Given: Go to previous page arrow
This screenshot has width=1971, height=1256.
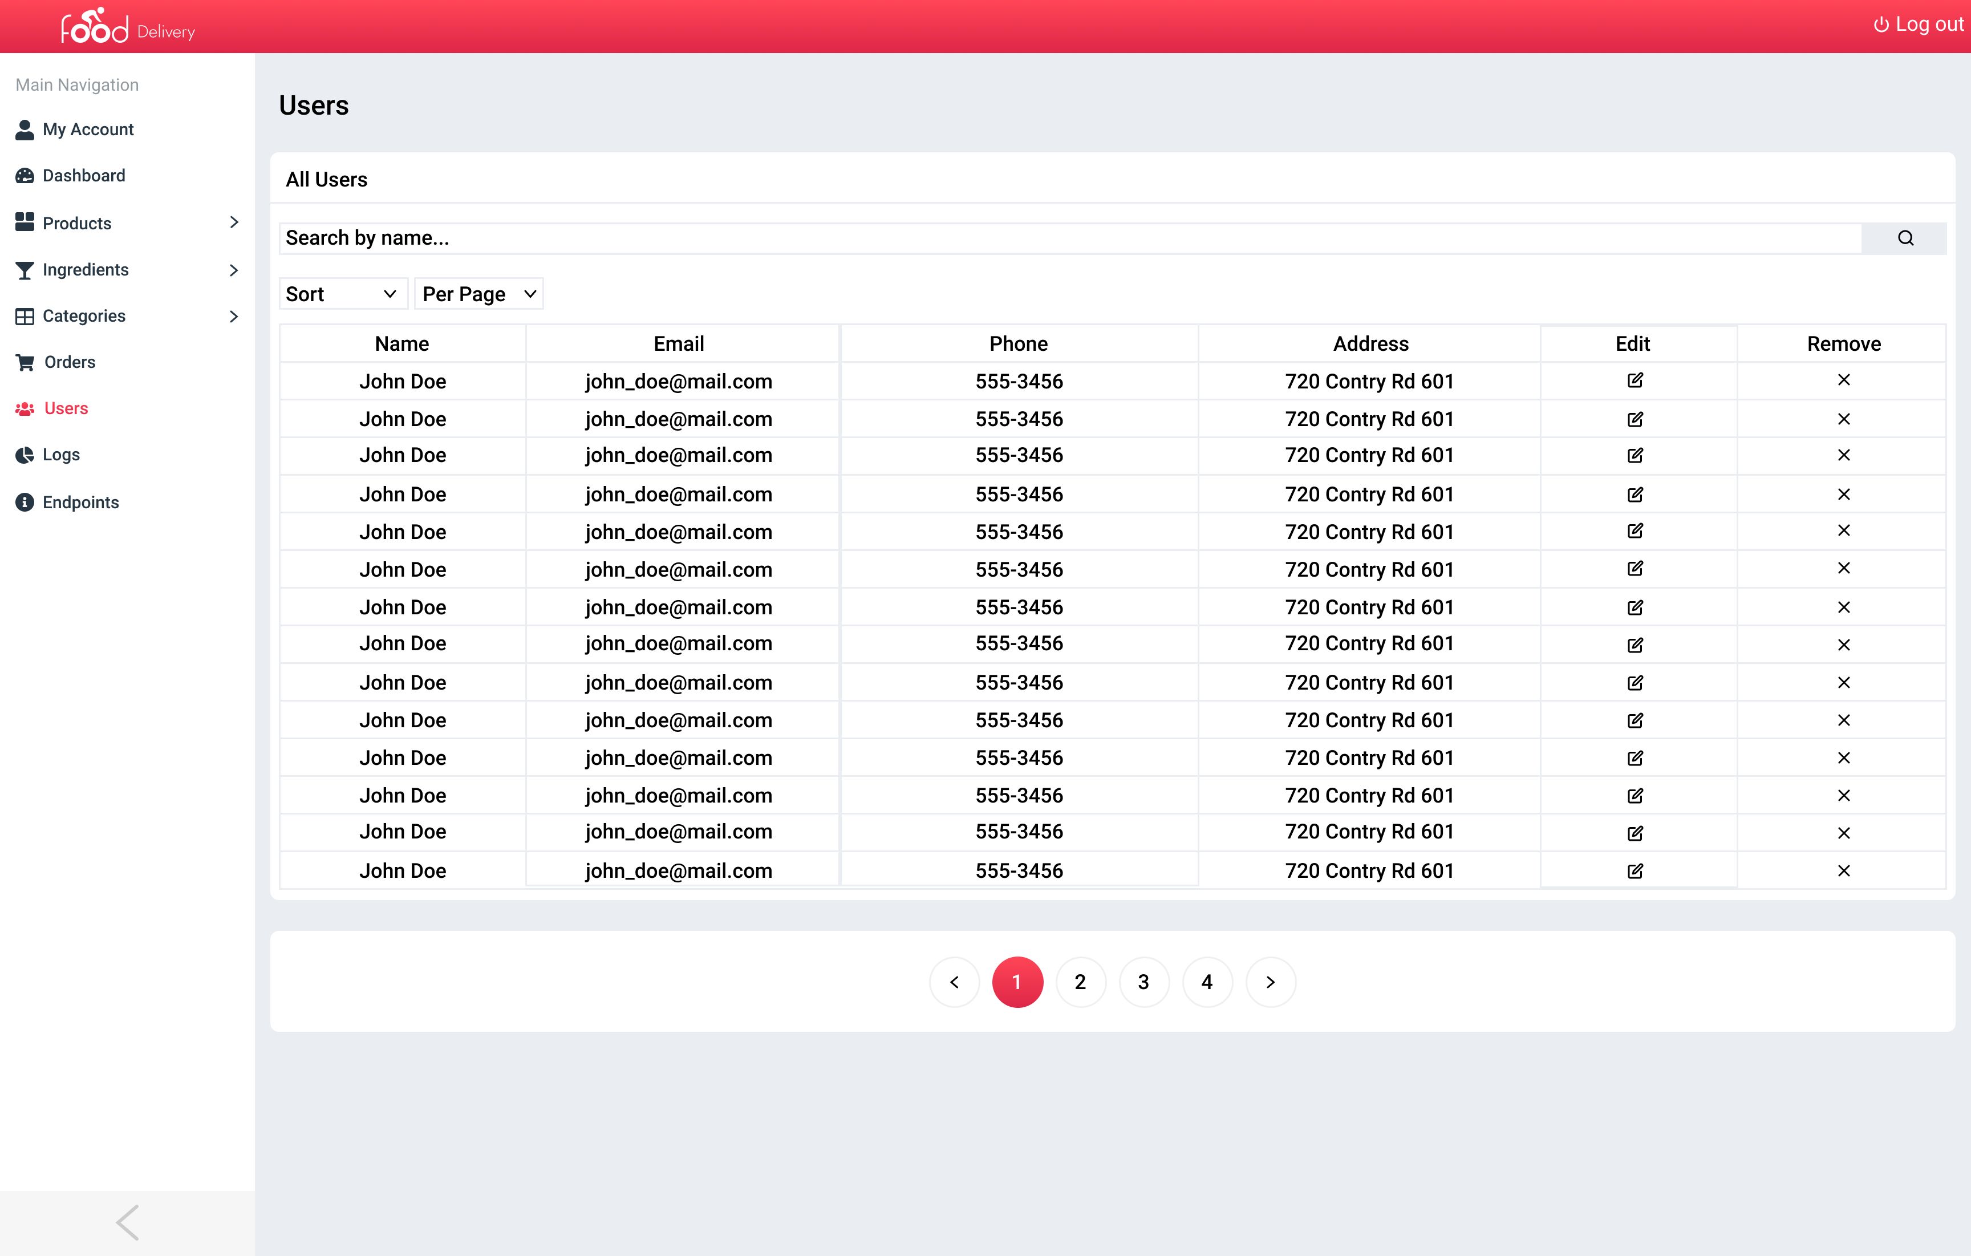Looking at the screenshot, I should (954, 982).
